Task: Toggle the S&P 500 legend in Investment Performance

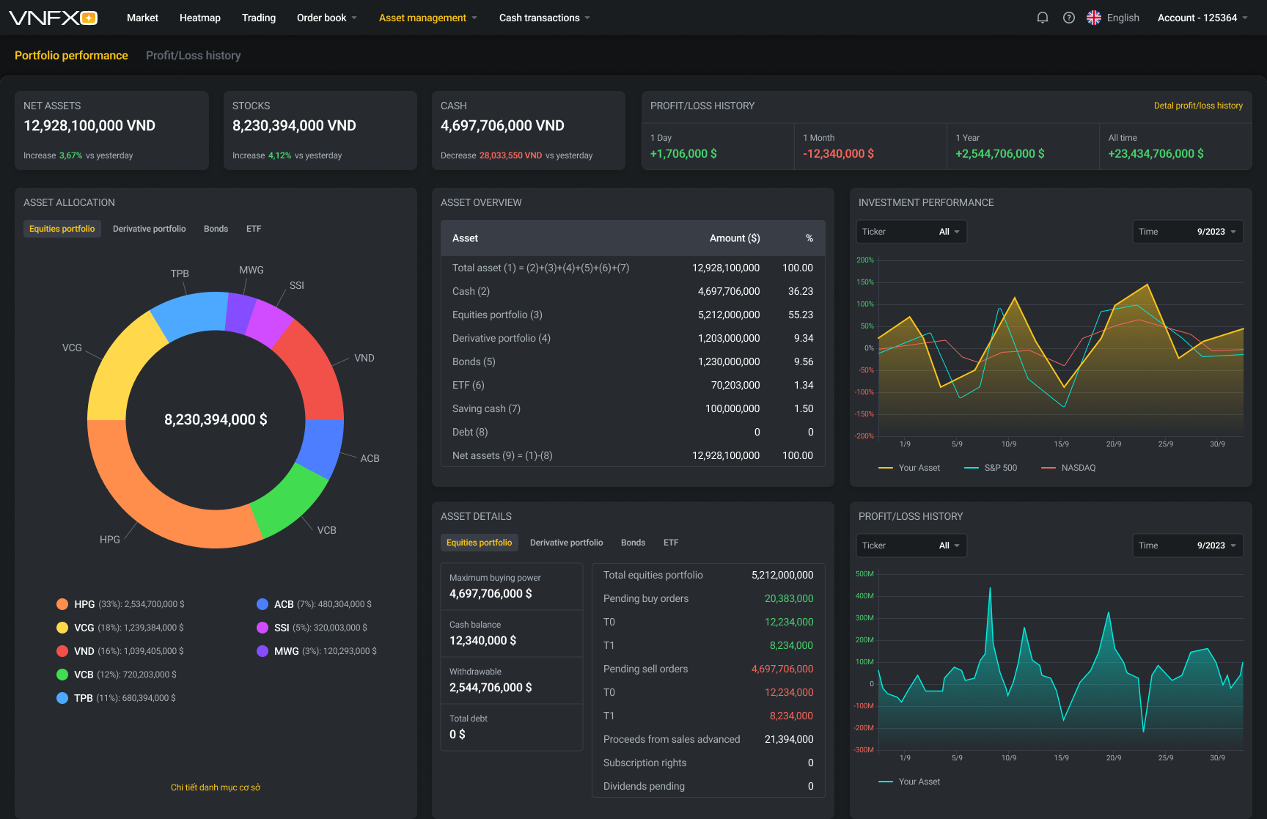Action: (x=991, y=467)
